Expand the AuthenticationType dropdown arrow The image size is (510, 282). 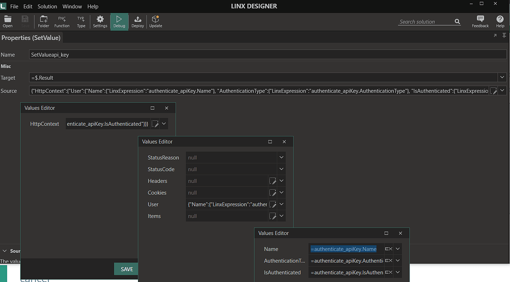pos(398,260)
